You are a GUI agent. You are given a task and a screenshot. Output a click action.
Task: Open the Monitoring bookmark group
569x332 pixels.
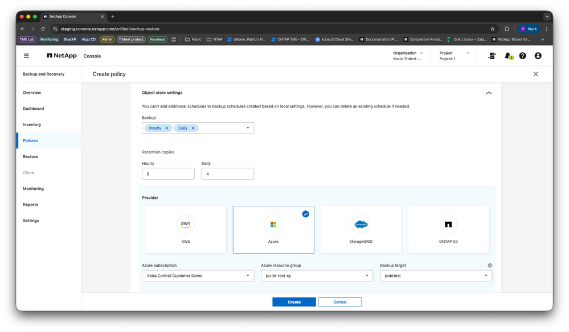pyautogui.click(x=49, y=39)
